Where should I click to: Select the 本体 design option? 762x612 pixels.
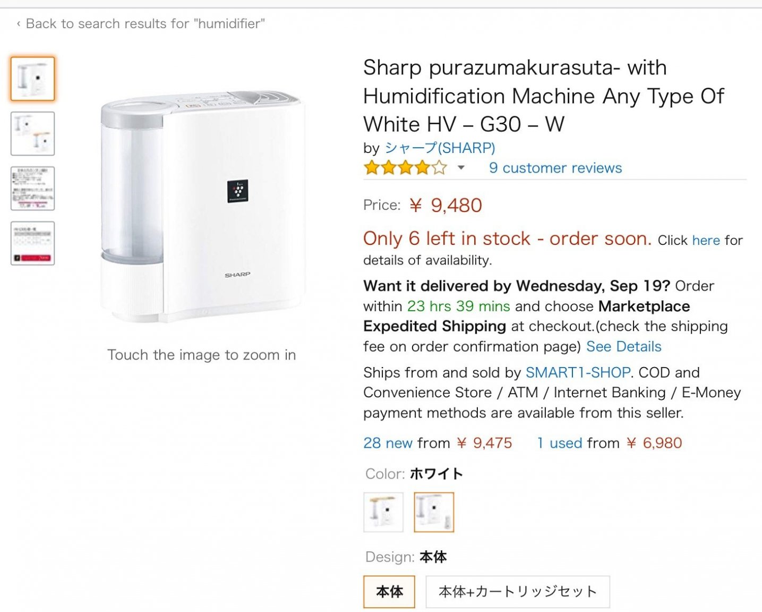(x=390, y=592)
